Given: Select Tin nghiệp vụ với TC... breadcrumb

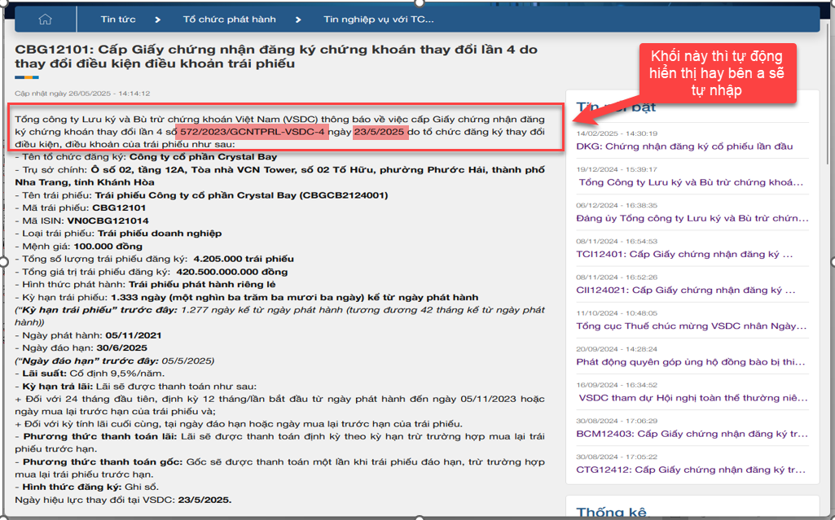Looking at the screenshot, I should coord(379,20).
